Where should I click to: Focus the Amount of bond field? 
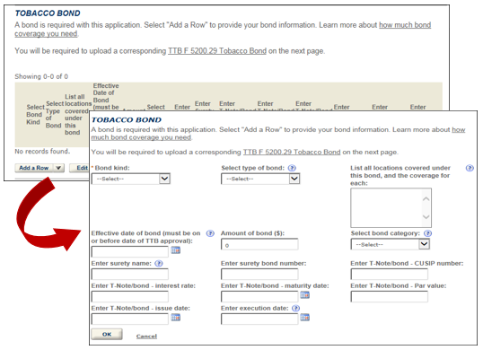click(x=259, y=245)
